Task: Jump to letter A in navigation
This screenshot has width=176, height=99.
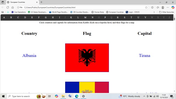Action: click(x=4, y=17)
